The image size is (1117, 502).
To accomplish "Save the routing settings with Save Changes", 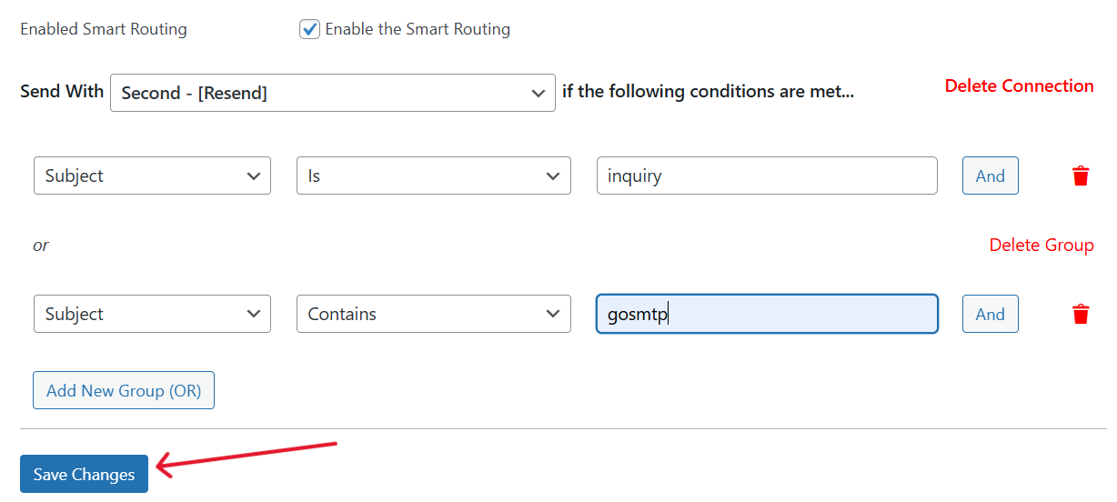I will [x=84, y=475].
